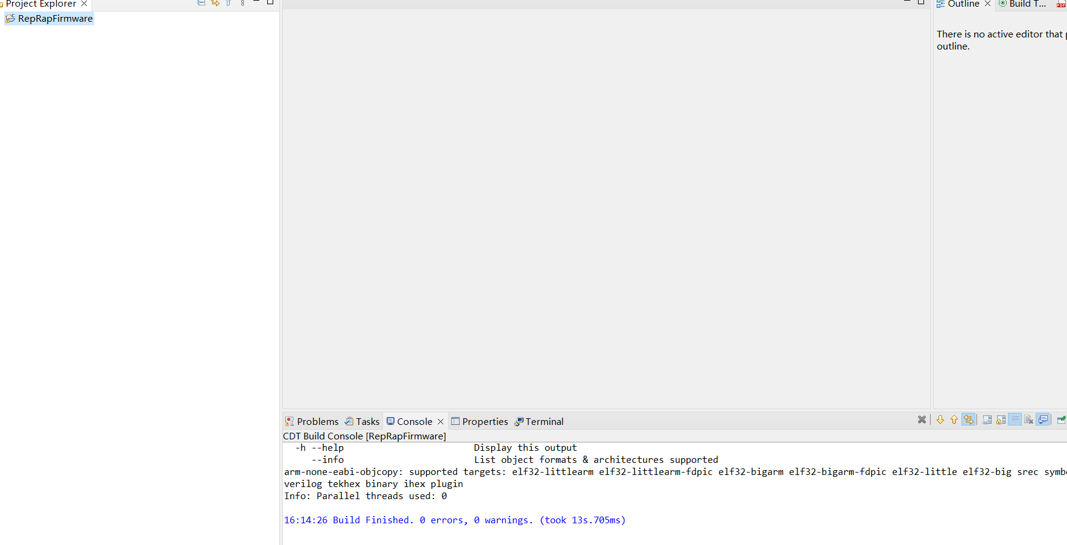Screen dimensions: 1067x545
Task: Click the 'Info: Parallel threads used: 0' line
Action: point(366,496)
